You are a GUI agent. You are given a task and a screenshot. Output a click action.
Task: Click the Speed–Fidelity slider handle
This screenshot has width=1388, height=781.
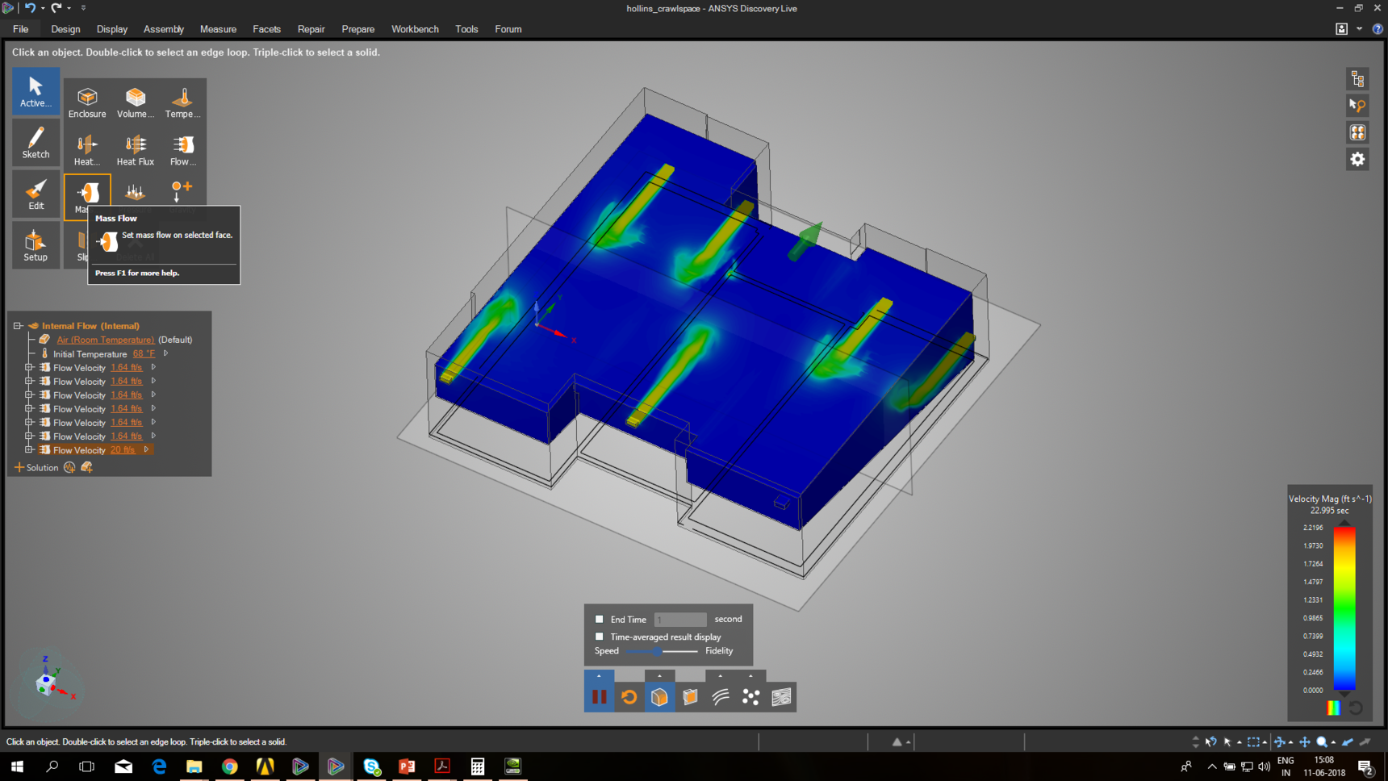(658, 651)
